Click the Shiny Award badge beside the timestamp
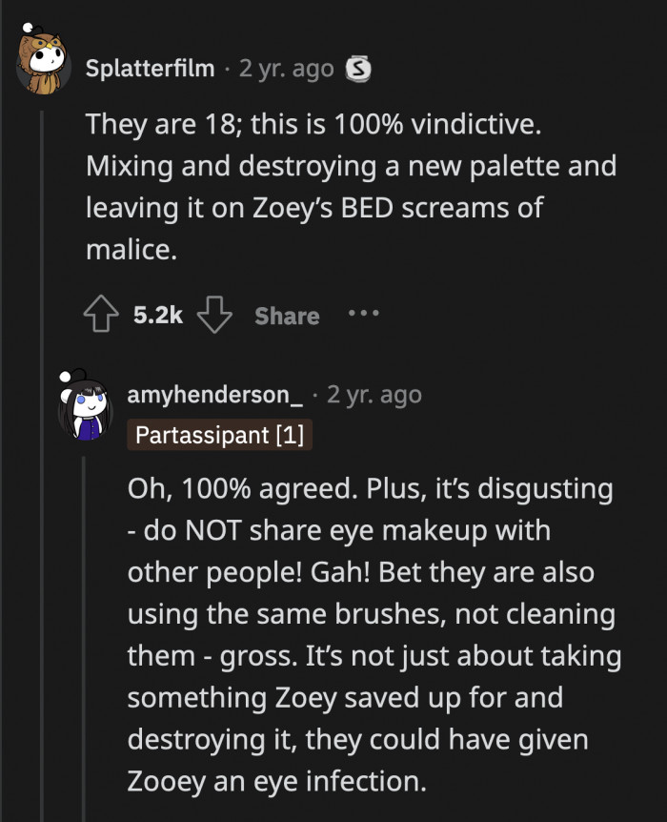 [356, 68]
